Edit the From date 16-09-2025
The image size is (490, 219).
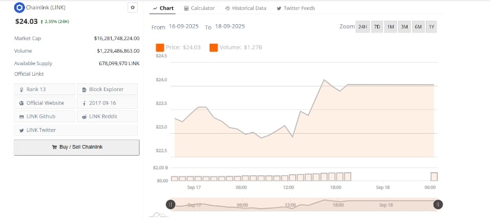(184, 27)
